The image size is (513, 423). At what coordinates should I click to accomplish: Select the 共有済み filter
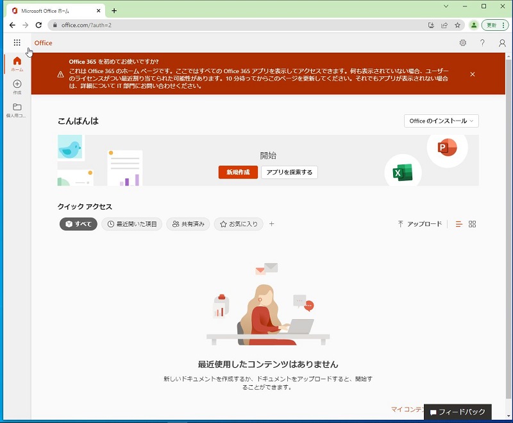pos(188,224)
